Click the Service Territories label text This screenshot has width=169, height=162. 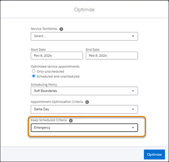pyautogui.click(x=44, y=29)
